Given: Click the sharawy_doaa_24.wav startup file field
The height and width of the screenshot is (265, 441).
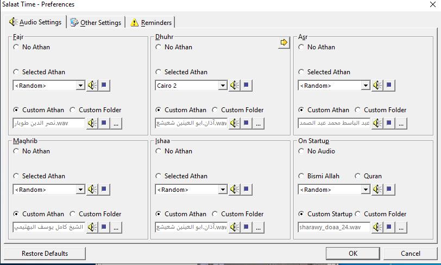Looking at the screenshot, I should pyautogui.click(x=333, y=228).
